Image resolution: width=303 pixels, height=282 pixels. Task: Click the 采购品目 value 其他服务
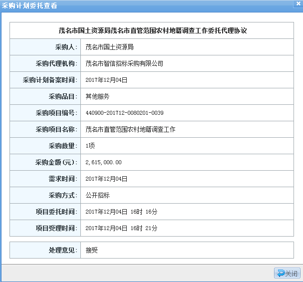(97, 96)
